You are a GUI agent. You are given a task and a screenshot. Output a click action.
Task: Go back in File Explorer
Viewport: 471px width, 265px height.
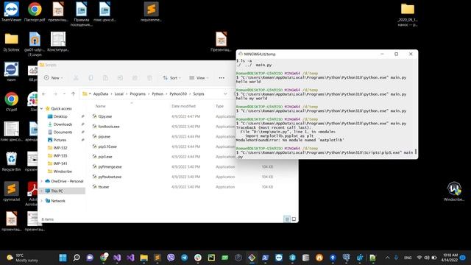pyautogui.click(x=44, y=94)
